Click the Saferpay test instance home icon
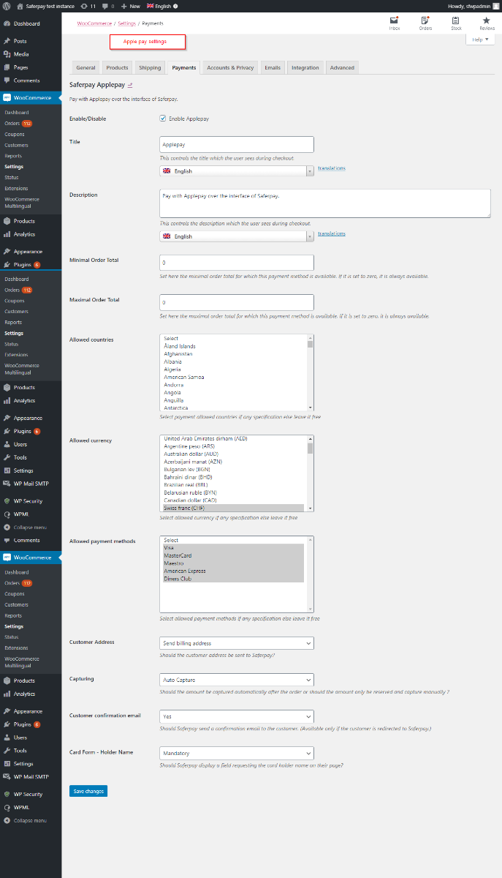 coord(20,6)
